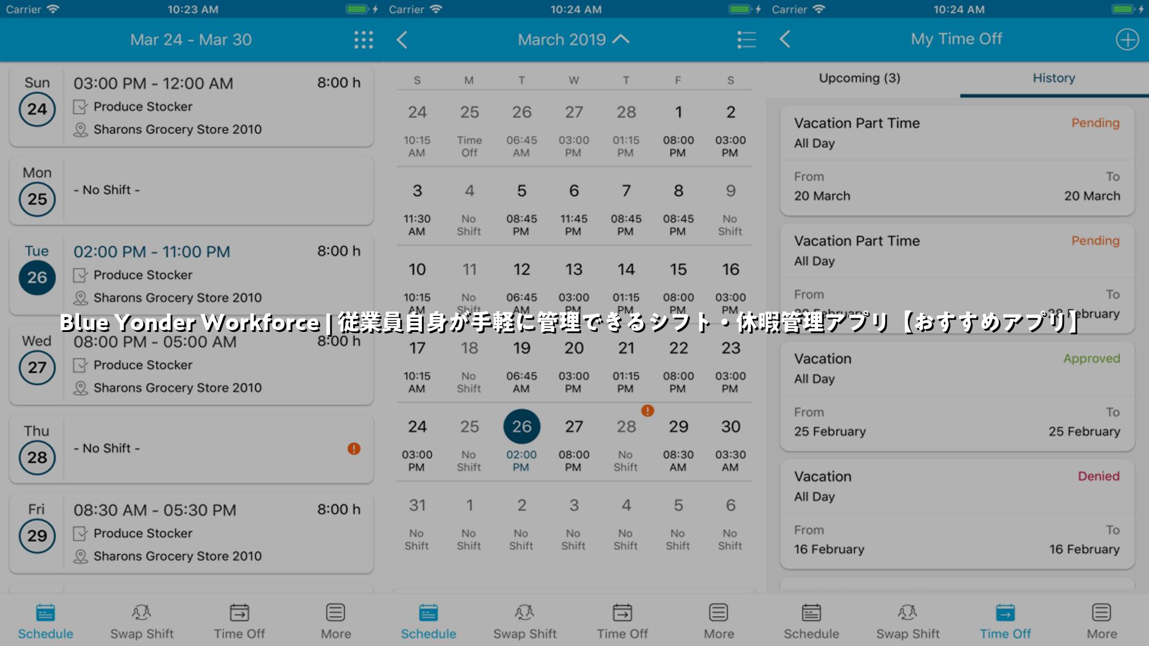Tap the Pending status on the 20 March request
1149x646 pixels.
pos(1095,123)
